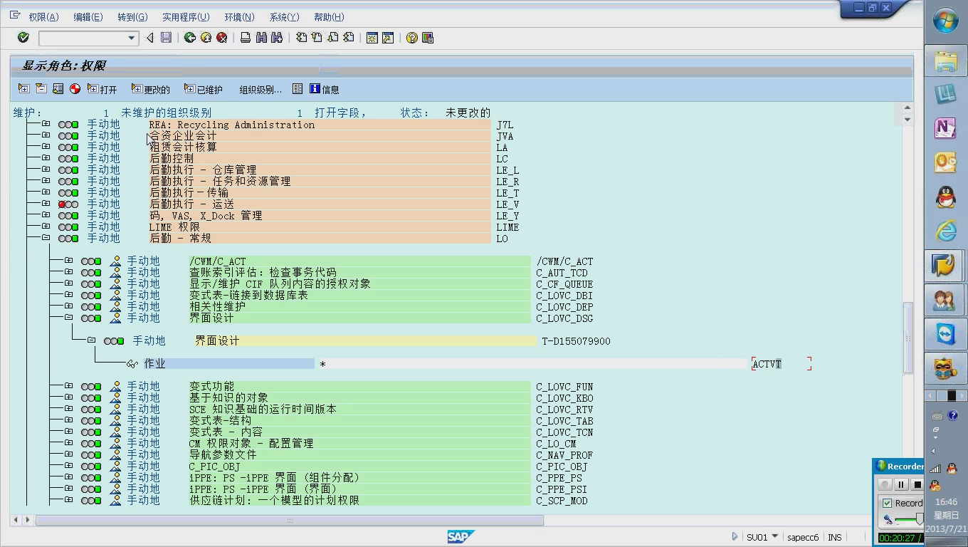
Task: Click the yellow Help question mark icon
Action: pyautogui.click(x=412, y=38)
